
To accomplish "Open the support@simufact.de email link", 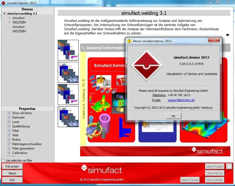I will point(181,100).
